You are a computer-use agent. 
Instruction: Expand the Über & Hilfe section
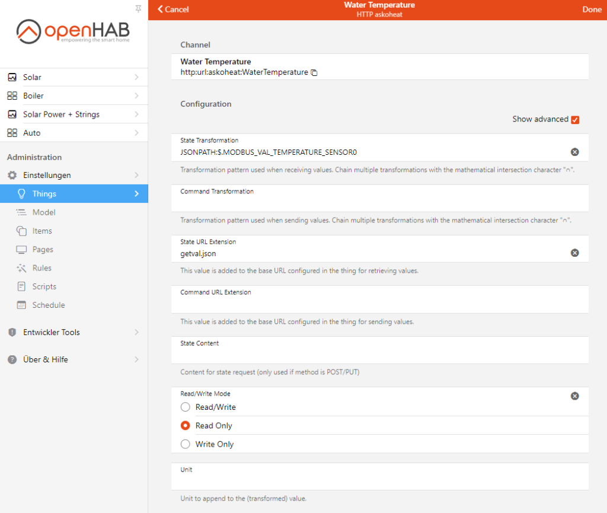coord(74,359)
